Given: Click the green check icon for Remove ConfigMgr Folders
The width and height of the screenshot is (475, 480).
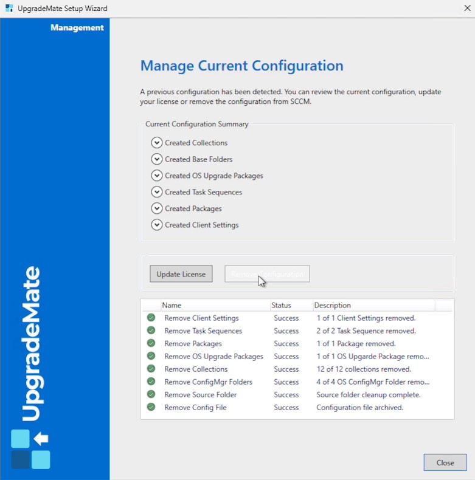Looking at the screenshot, I should point(151,382).
